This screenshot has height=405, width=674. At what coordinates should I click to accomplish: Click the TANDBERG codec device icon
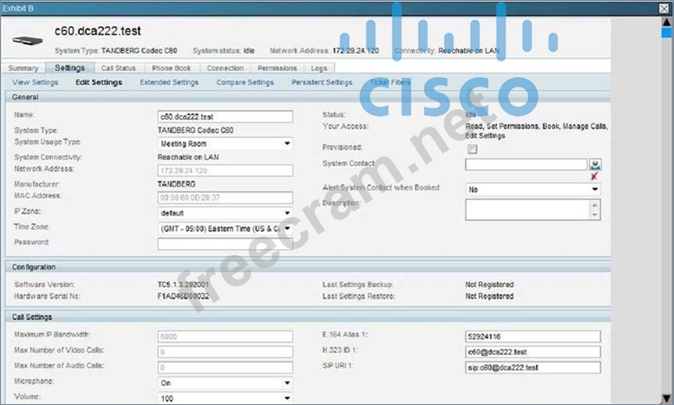pyautogui.click(x=28, y=39)
